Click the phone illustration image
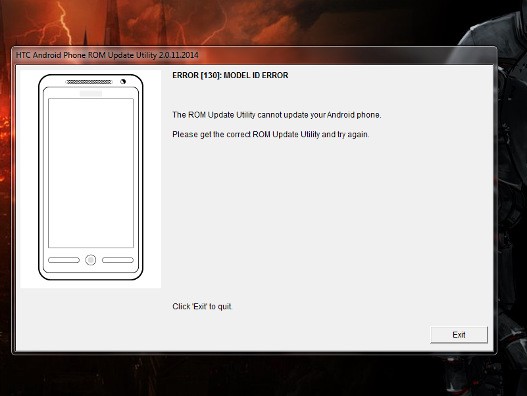This screenshot has height=396, width=527. (x=91, y=179)
